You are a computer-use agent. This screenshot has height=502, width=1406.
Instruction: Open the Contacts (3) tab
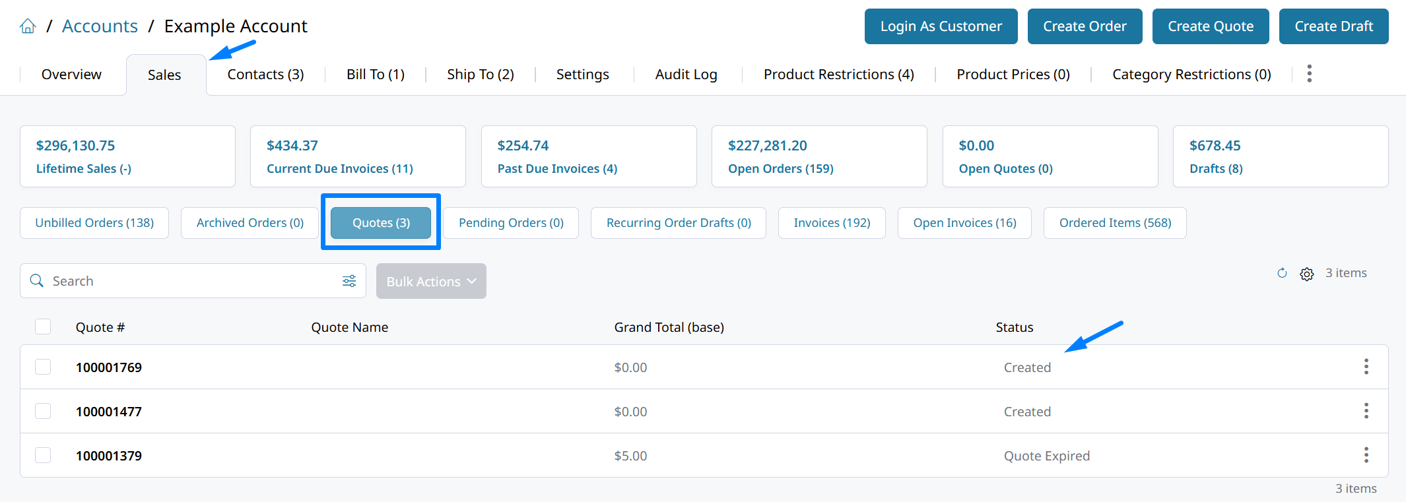[266, 75]
